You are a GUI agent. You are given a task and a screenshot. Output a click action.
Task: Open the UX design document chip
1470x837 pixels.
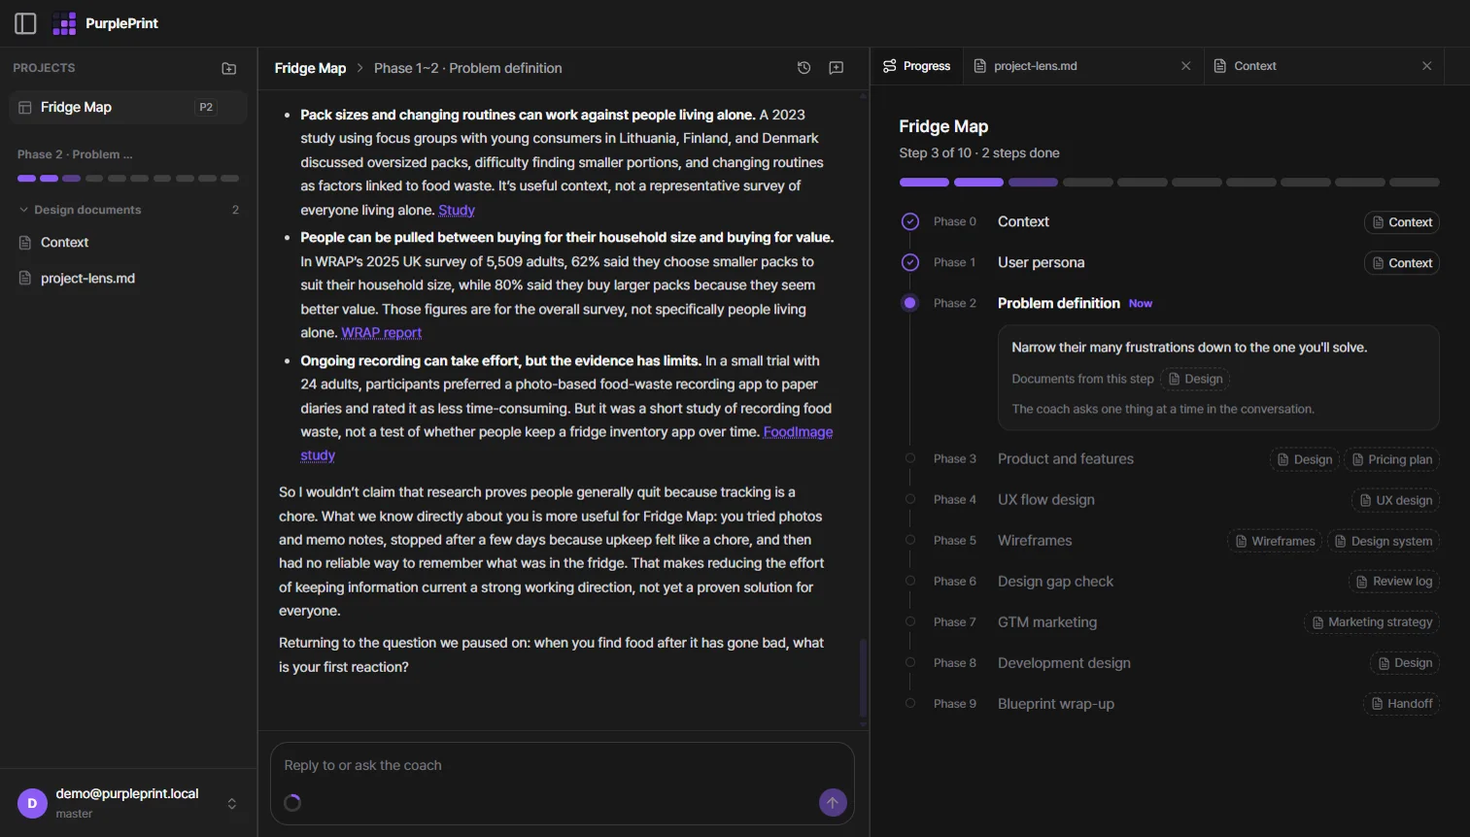(x=1395, y=500)
